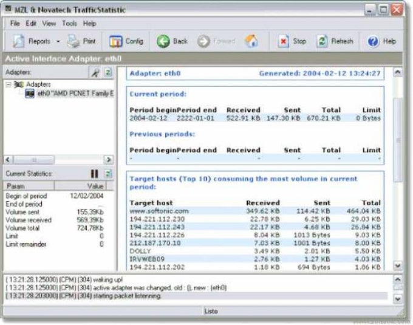Viewport: 413px width, 325px height.
Task: Select the 'active adapter was changed' log line
Action: [196, 288]
